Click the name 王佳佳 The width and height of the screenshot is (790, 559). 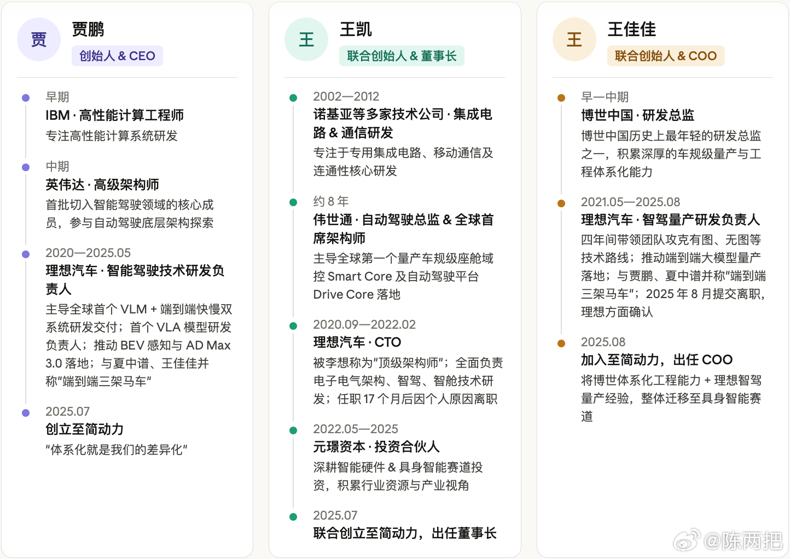click(632, 29)
